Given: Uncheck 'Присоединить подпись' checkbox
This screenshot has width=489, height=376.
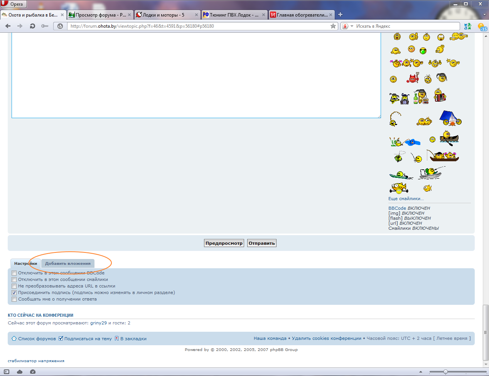Looking at the screenshot, I should tap(14, 293).
